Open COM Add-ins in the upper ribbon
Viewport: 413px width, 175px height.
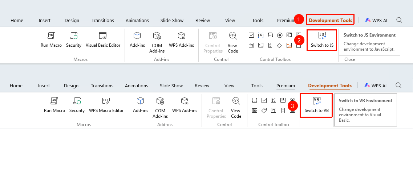point(157,42)
